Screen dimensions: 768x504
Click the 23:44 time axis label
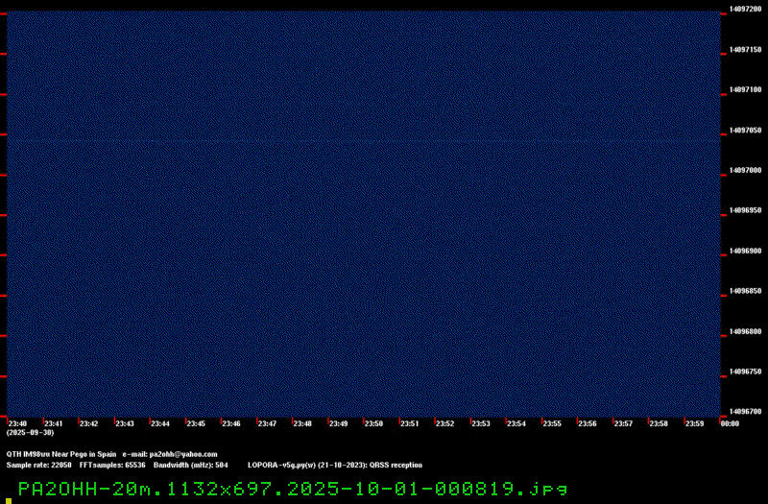(160, 423)
